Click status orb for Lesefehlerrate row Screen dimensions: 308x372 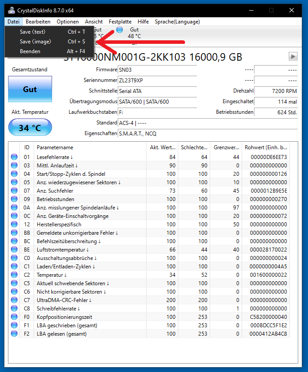tap(14, 157)
